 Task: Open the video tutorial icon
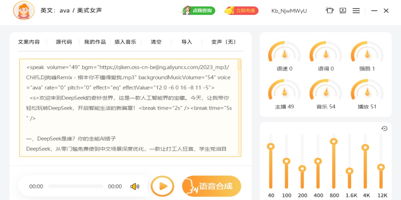click(x=343, y=11)
